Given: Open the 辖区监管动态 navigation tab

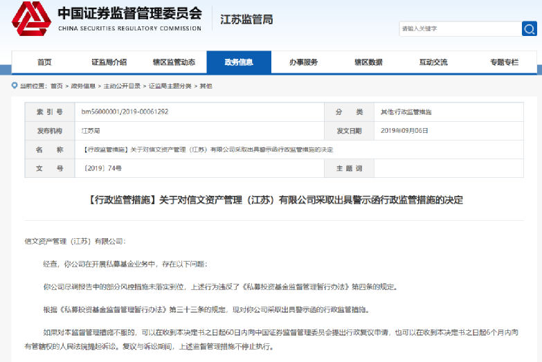Looking at the screenshot, I should click(174, 62).
